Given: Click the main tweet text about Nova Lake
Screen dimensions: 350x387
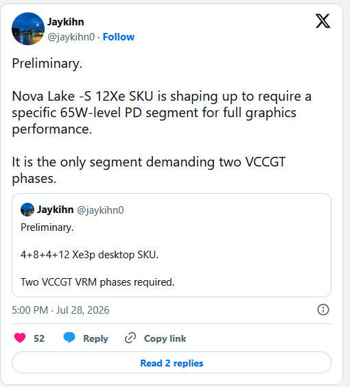Looking at the screenshot, I should coord(161,121).
